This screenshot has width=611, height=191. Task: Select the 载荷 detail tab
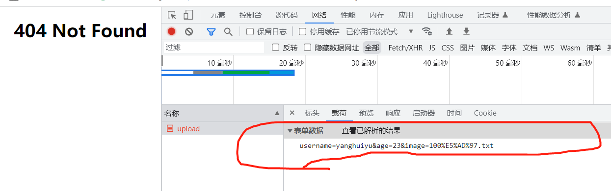(x=339, y=113)
